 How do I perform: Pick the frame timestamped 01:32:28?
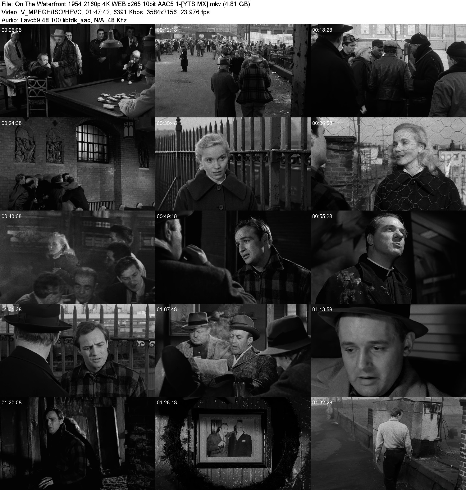coord(388,443)
